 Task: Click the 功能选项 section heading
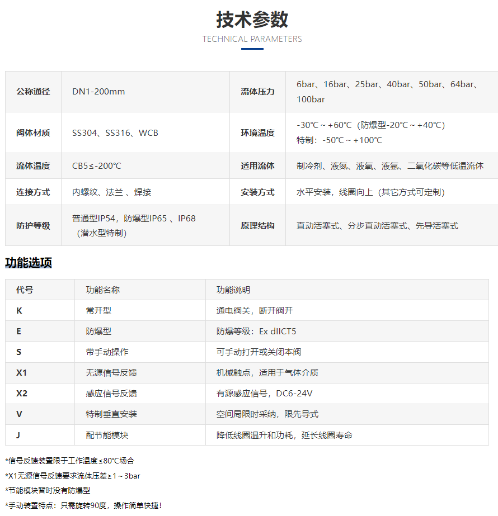point(29,263)
